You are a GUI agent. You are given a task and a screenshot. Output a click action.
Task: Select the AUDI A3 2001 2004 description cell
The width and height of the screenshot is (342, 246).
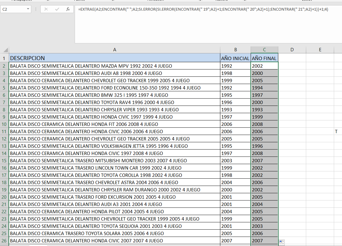tap(114, 204)
